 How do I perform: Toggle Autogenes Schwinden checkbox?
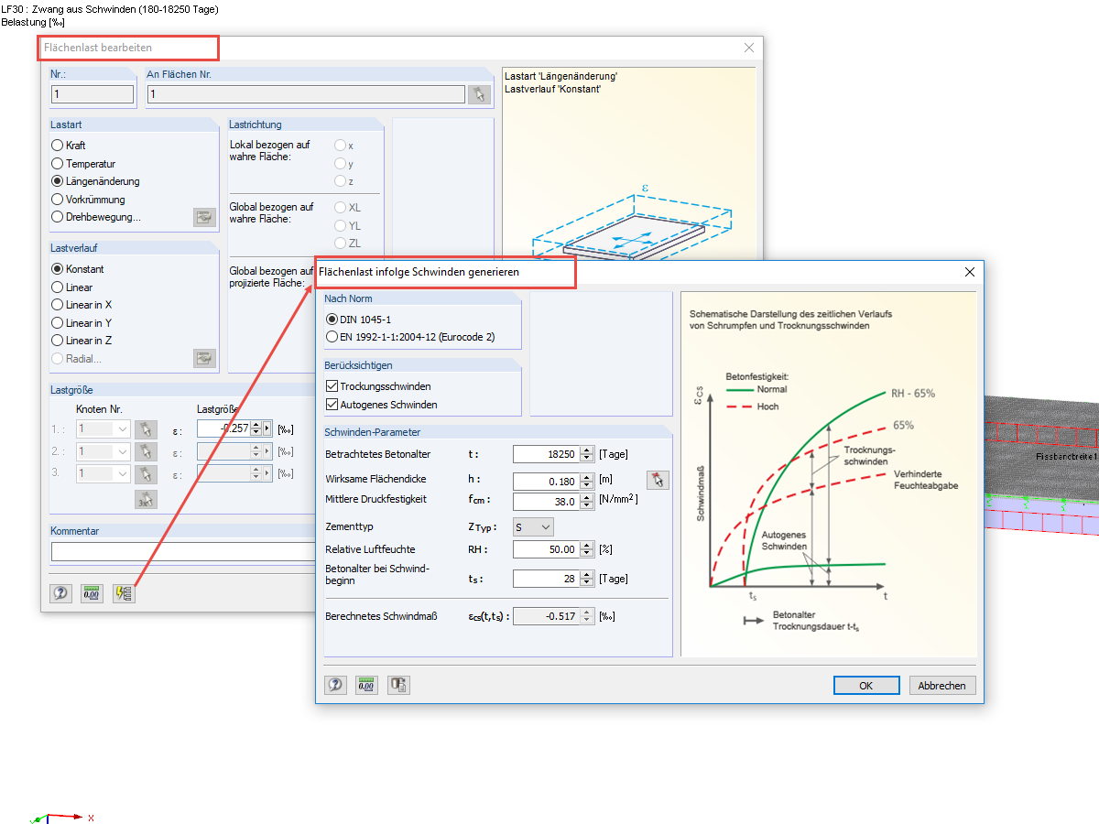332,404
